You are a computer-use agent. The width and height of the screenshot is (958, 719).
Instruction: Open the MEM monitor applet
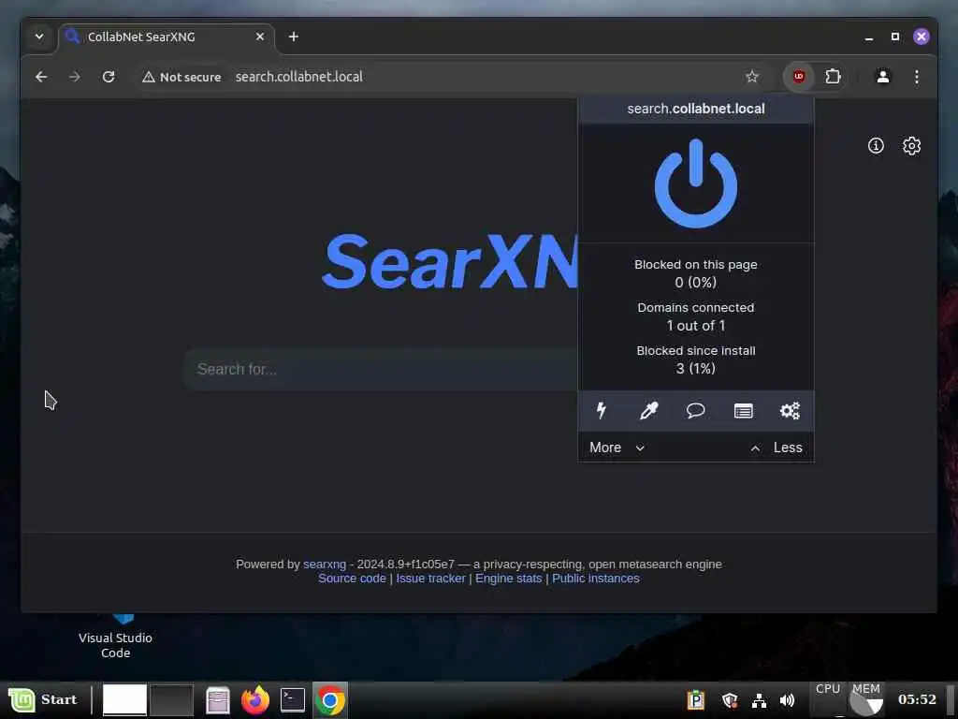click(865, 698)
